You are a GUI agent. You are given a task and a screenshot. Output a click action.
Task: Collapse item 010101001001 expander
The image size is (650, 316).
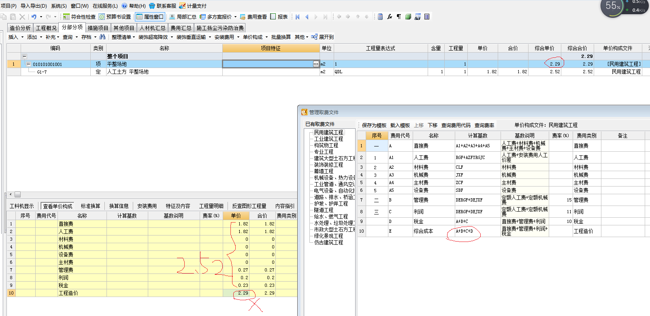click(x=28, y=64)
